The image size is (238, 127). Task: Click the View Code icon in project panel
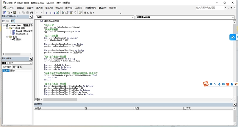tap(4, 21)
